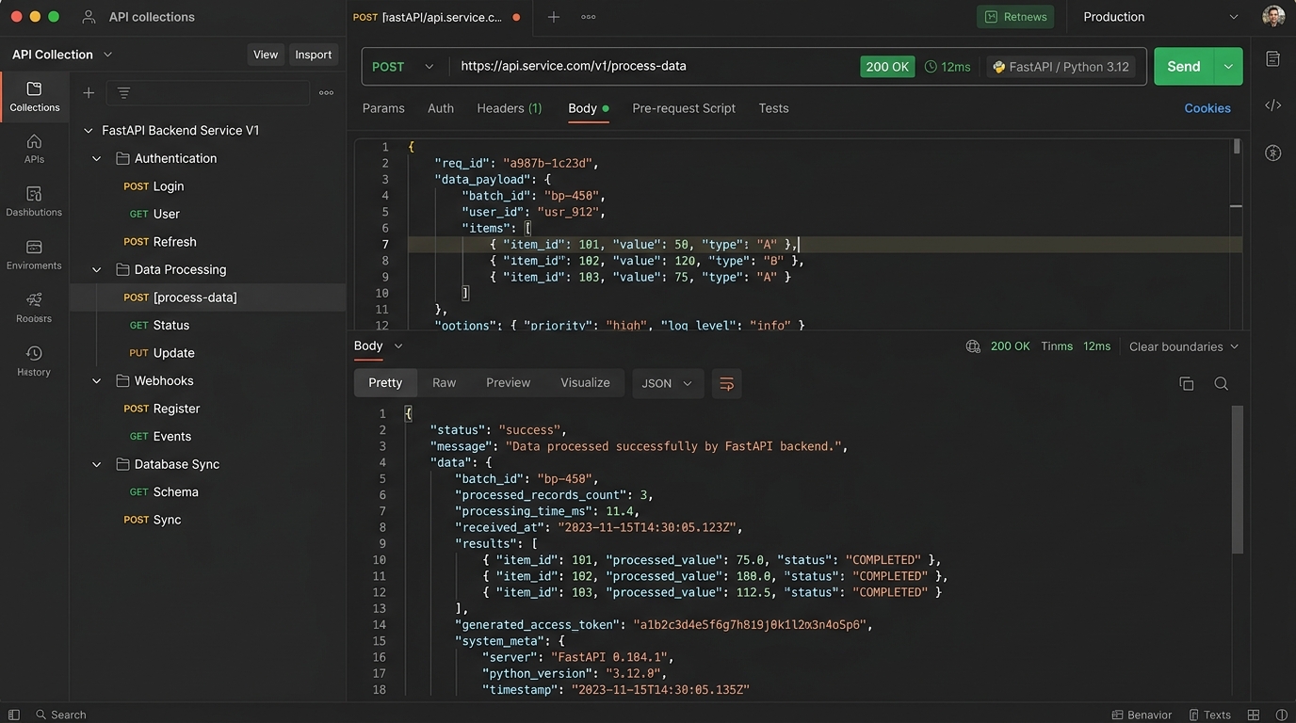The height and width of the screenshot is (723, 1296).
Task: Open the JSON format dropdown
Action: tap(667, 383)
